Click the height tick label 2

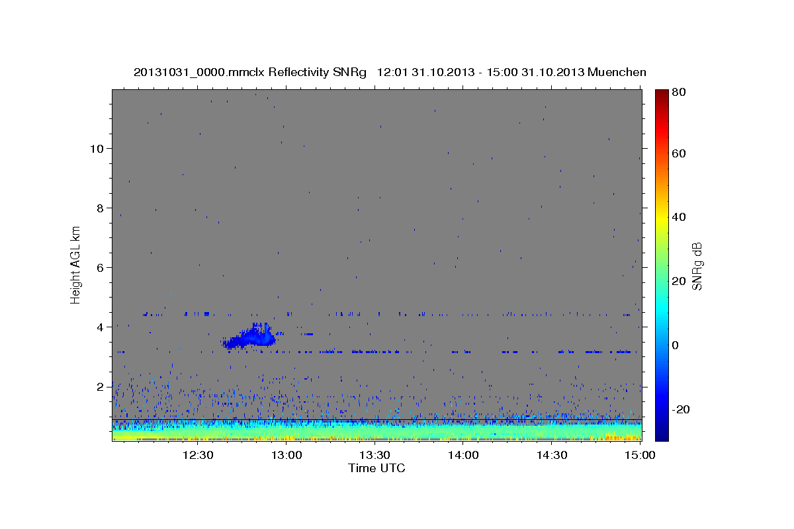point(99,386)
